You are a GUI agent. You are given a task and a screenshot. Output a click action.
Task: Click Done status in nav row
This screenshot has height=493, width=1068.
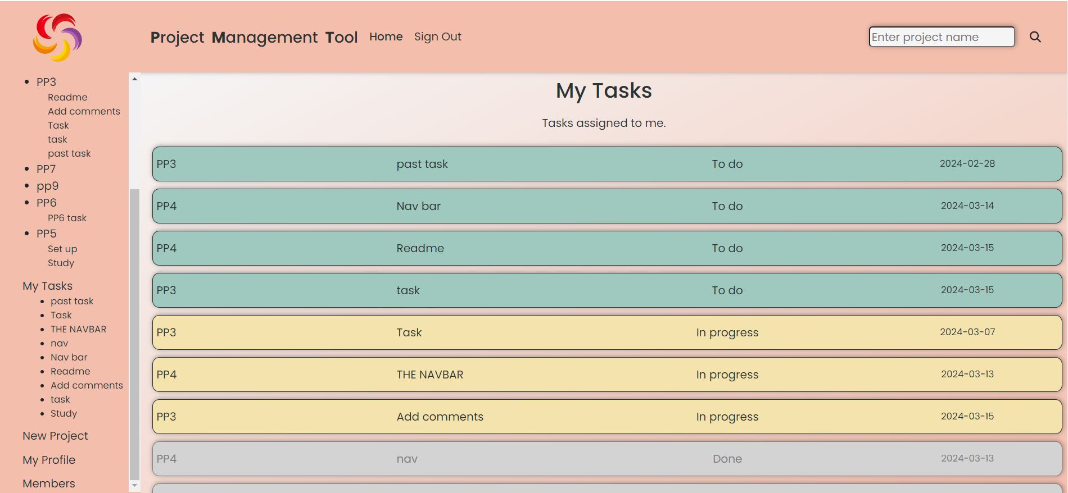727,459
